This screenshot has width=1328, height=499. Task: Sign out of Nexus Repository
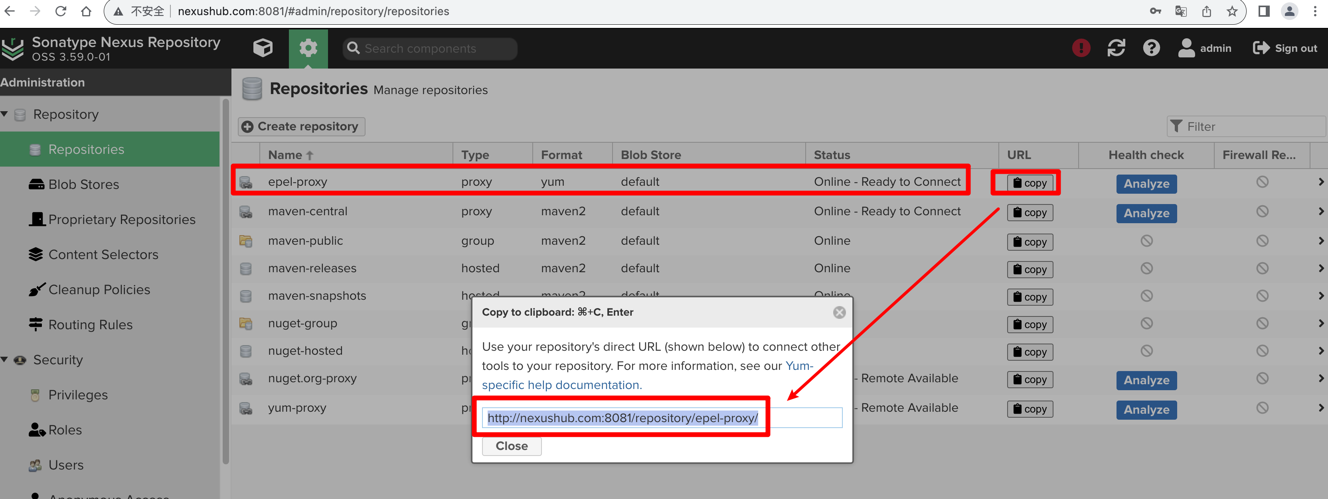click(x=1285, y=48)
